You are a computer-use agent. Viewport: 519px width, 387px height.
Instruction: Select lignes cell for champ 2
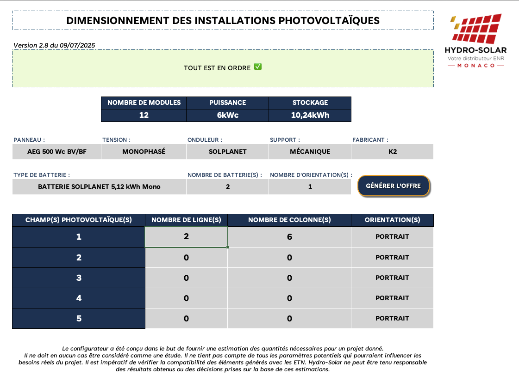[187, 258]
